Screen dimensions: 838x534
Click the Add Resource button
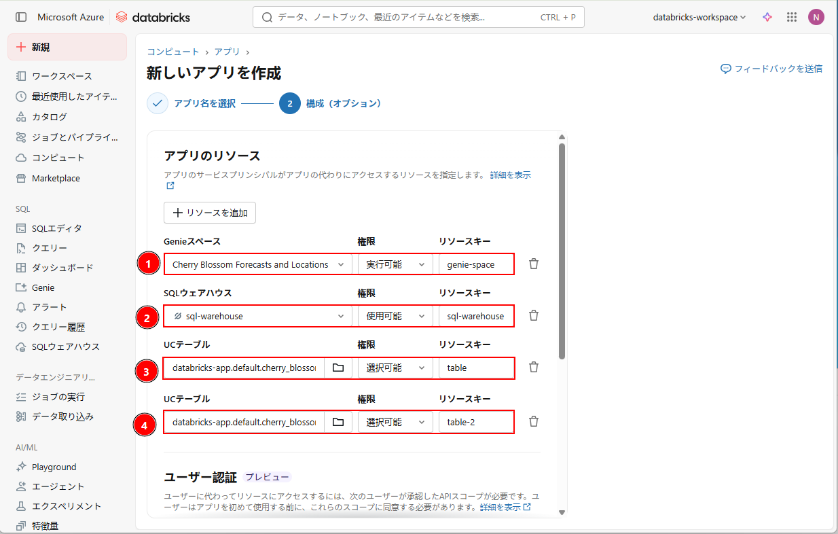click(x=210, y=213)
